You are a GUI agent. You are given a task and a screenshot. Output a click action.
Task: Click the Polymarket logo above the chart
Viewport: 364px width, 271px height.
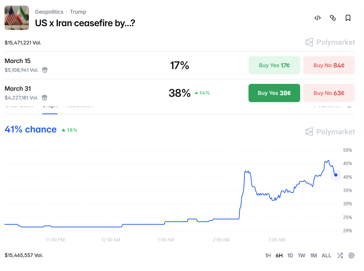(x=330, y=132)
